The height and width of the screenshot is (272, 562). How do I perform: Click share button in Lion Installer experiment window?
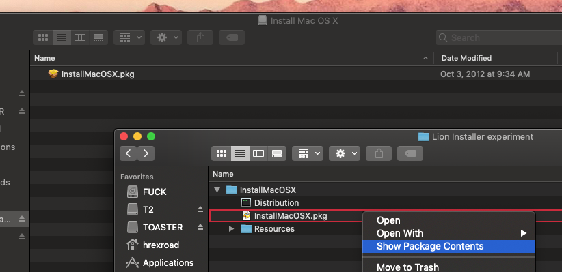coord(379,153)
